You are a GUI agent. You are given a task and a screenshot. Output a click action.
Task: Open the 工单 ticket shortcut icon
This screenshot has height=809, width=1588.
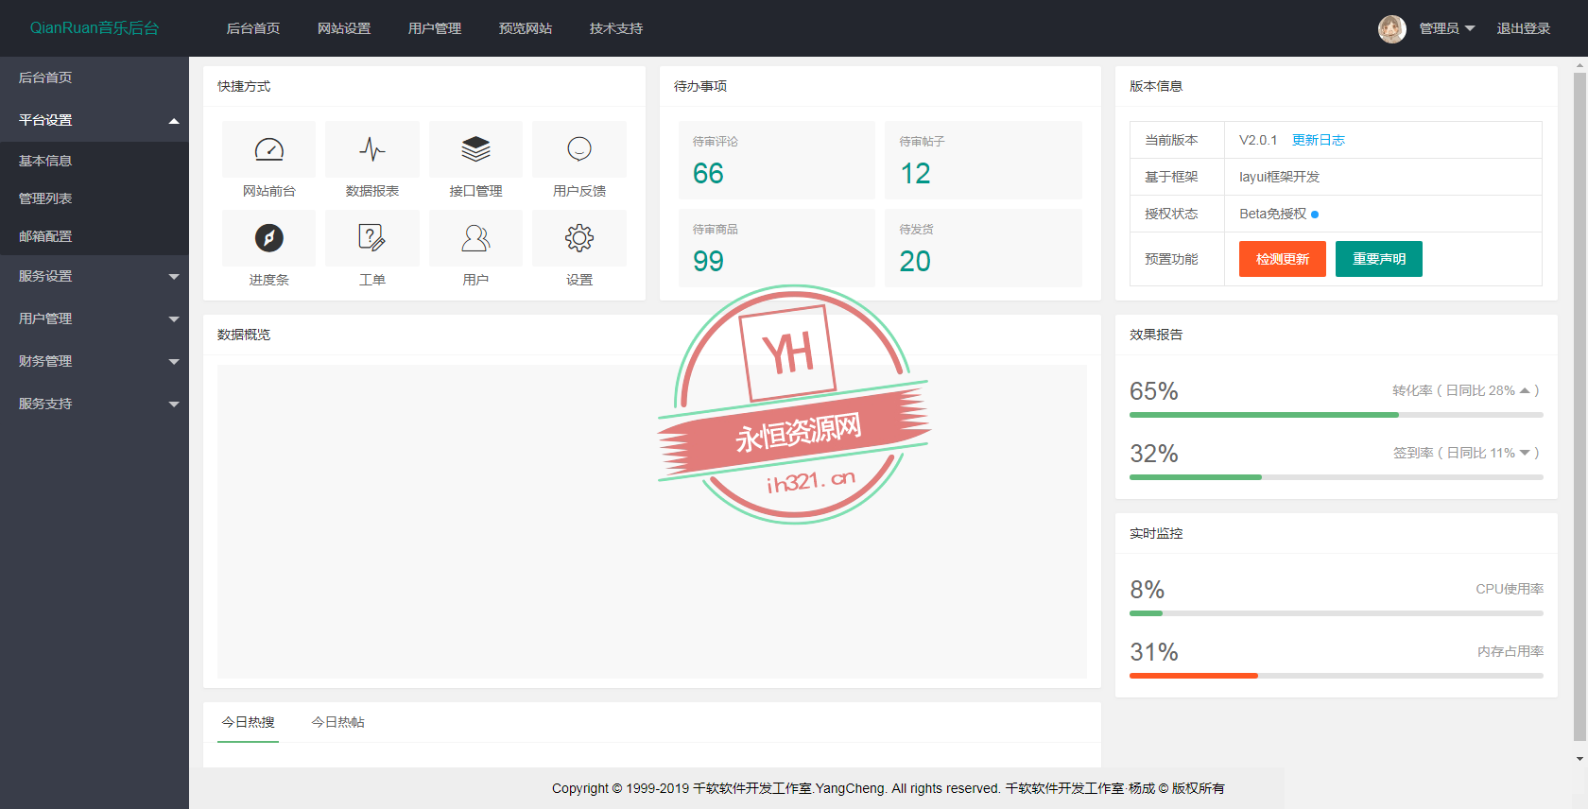(x=372, y=238)
